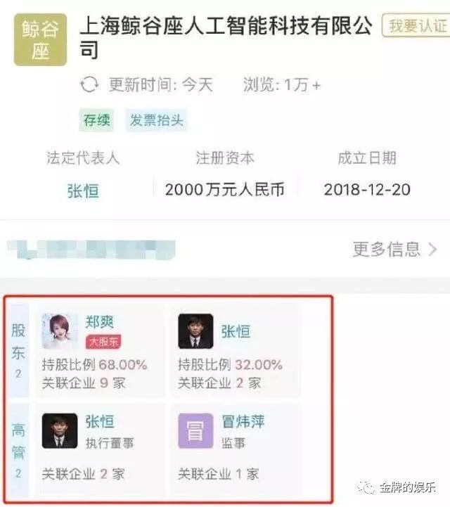Tap the purple 冒 avatar icon
This screenshot has height=507, width=450.
point(195,430)
